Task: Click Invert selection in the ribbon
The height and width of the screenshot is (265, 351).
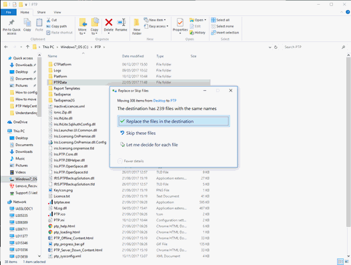Action: (225, 33)
